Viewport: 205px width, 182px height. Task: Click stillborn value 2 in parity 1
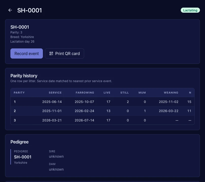click(x=128, y=102)
